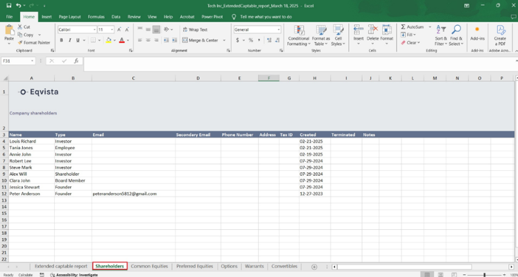This screenshot has width=518, height=277.
Task: Toggle Middle Align vertical alignment
Action: pos(148,29)
